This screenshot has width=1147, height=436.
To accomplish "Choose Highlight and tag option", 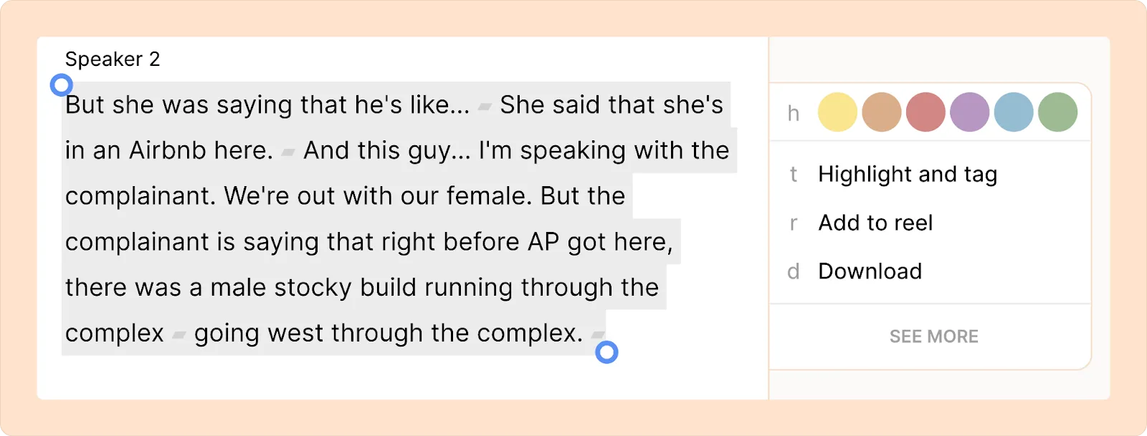I will point(907,174).
